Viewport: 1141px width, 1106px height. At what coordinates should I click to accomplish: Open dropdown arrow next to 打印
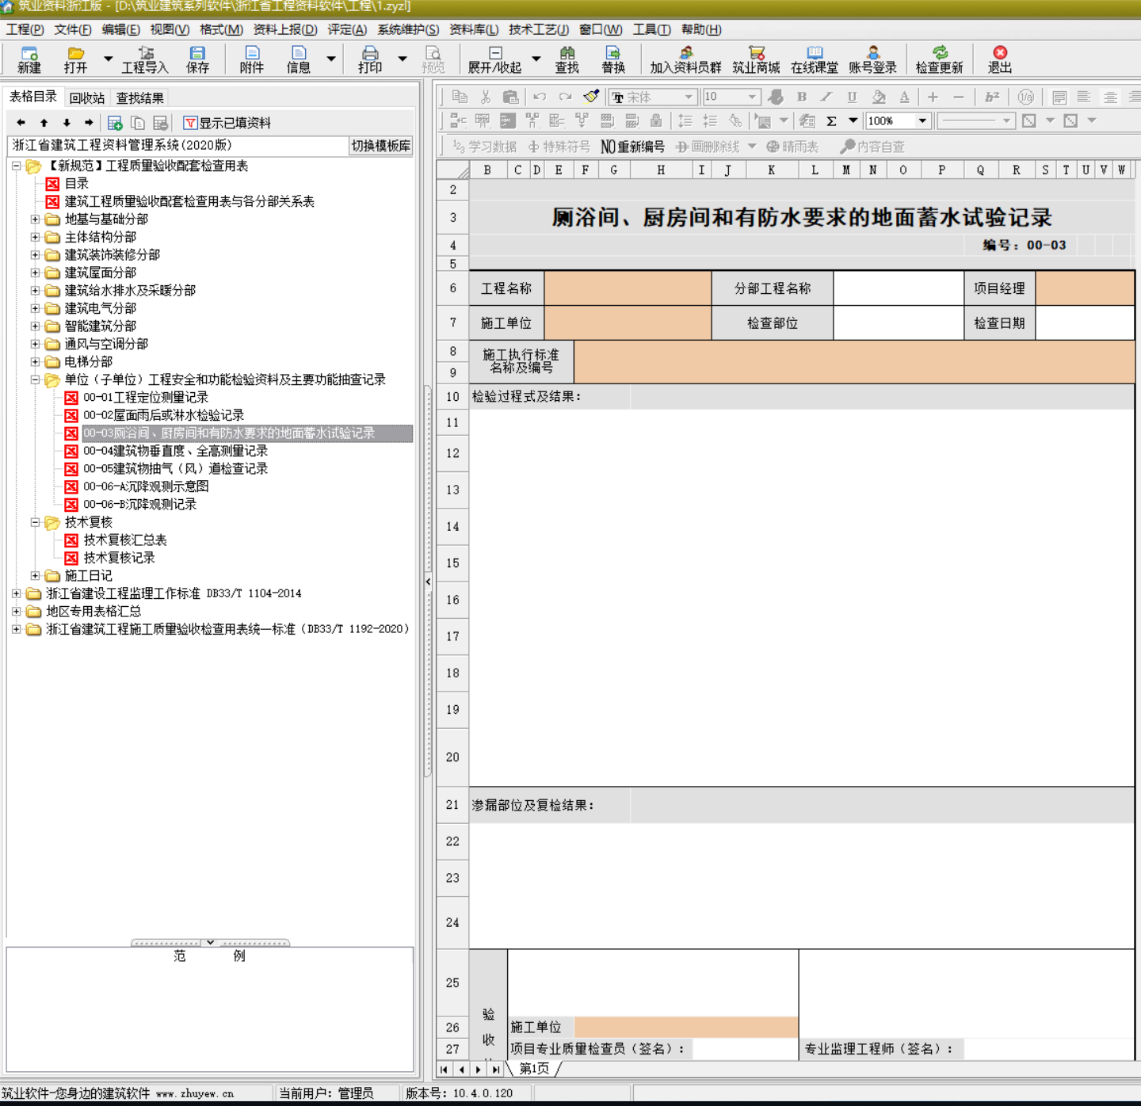pos(403,59)
